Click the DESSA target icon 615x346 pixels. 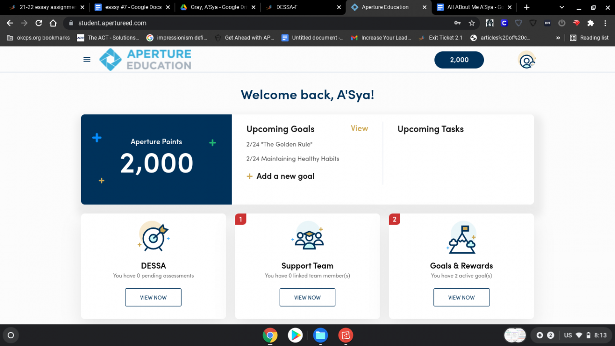154,236
